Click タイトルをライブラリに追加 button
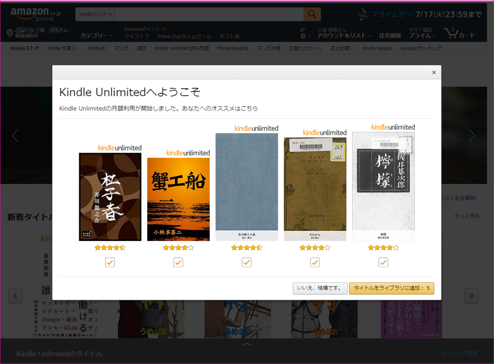Image resolution: width=494 pixels, height=364 pixels. pyautogui.click(x=391, y=288)
